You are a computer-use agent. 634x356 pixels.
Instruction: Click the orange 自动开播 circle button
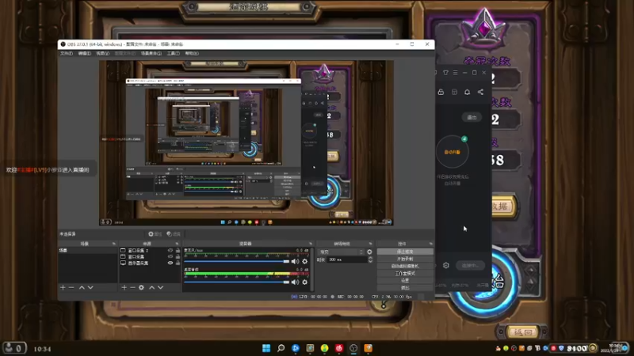[452, 152]
